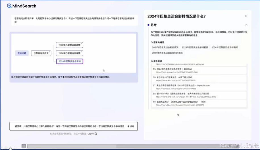Image resolution: width=260 pixels, height=150 pixels.
Task: Pause the video playback
Action: 24,146
